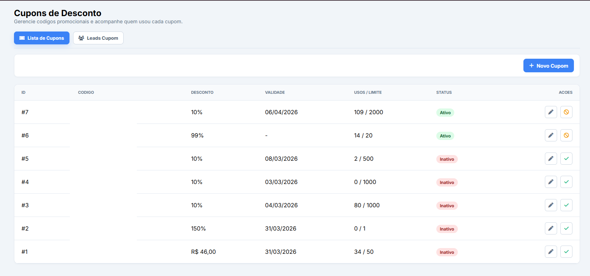This screenshot has width=590, height=276.
Task: Select the Lista de Cupons tab
Action: [x=42, y=38]
